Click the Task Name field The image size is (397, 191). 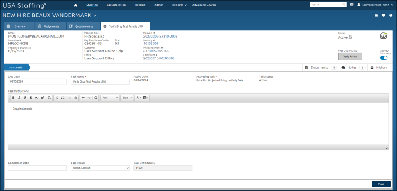[x=100, y=81]
